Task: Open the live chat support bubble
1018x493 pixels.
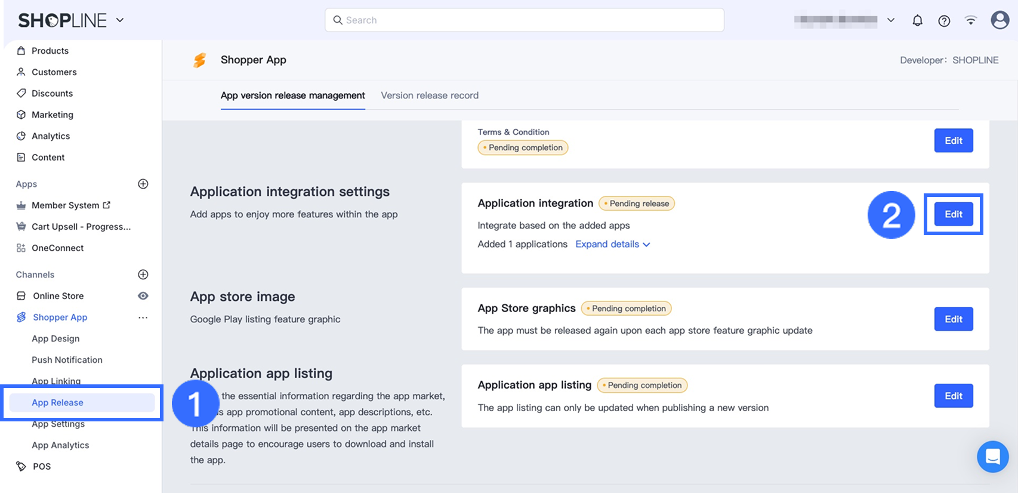Action: click(x=992, y=457)
